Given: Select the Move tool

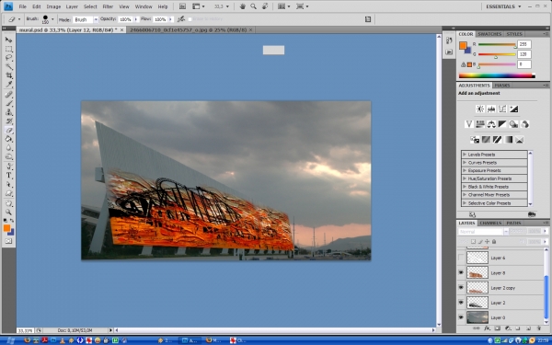Looking at the screenshot, I should [8, 40].
